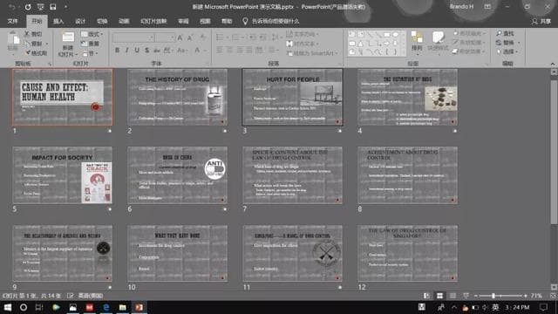Save the presentation from quick access toolbar
The height and width of the screenshot is (314, 558).
(52, 7)
